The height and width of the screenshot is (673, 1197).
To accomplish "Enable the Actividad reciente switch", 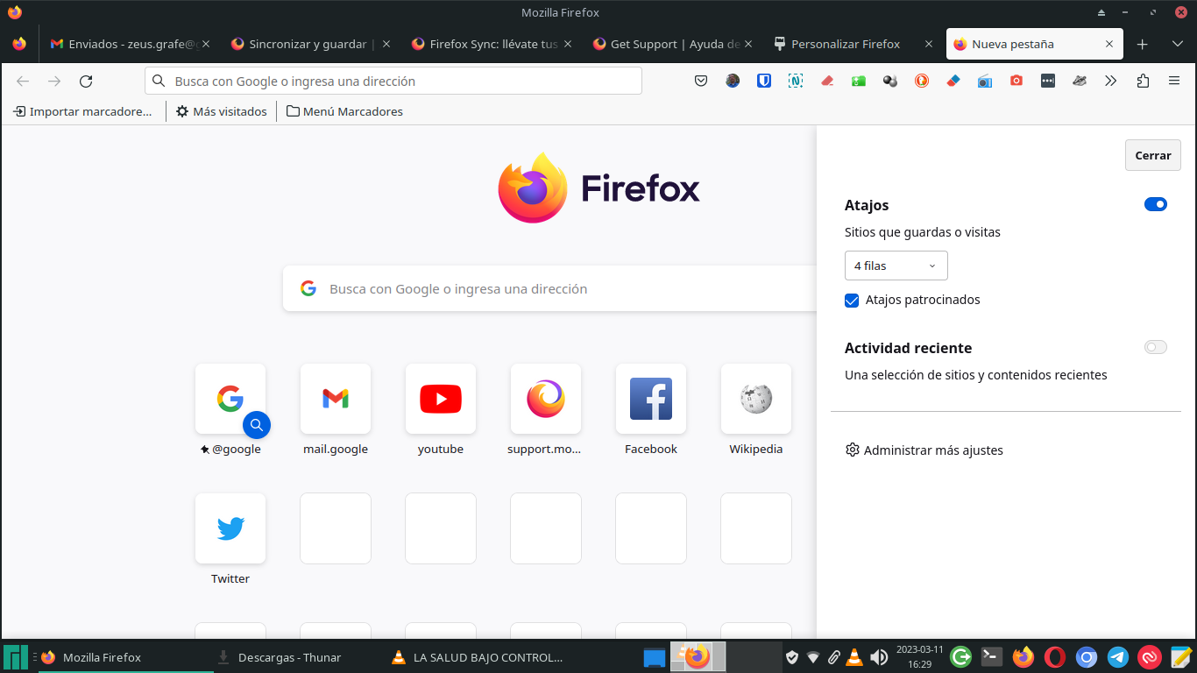I will tap(1156, 347).
